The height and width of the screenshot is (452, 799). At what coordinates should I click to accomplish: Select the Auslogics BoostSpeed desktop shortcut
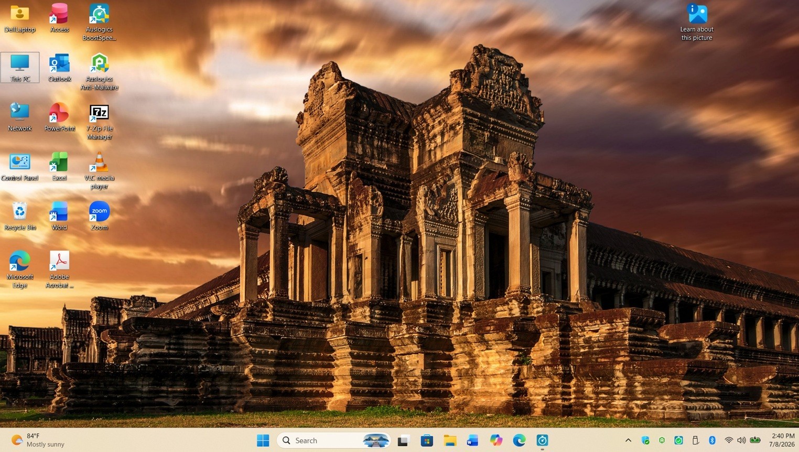tap(99, 22)
